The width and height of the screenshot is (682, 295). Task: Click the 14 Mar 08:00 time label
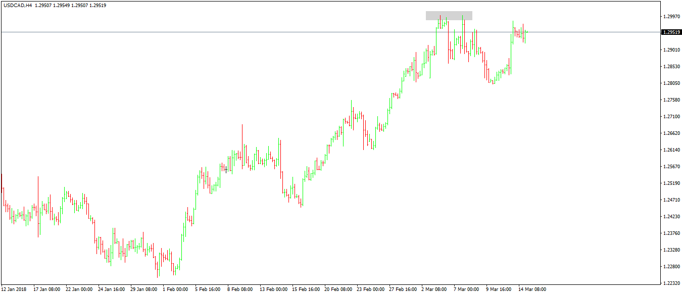(x=532, y=289)
